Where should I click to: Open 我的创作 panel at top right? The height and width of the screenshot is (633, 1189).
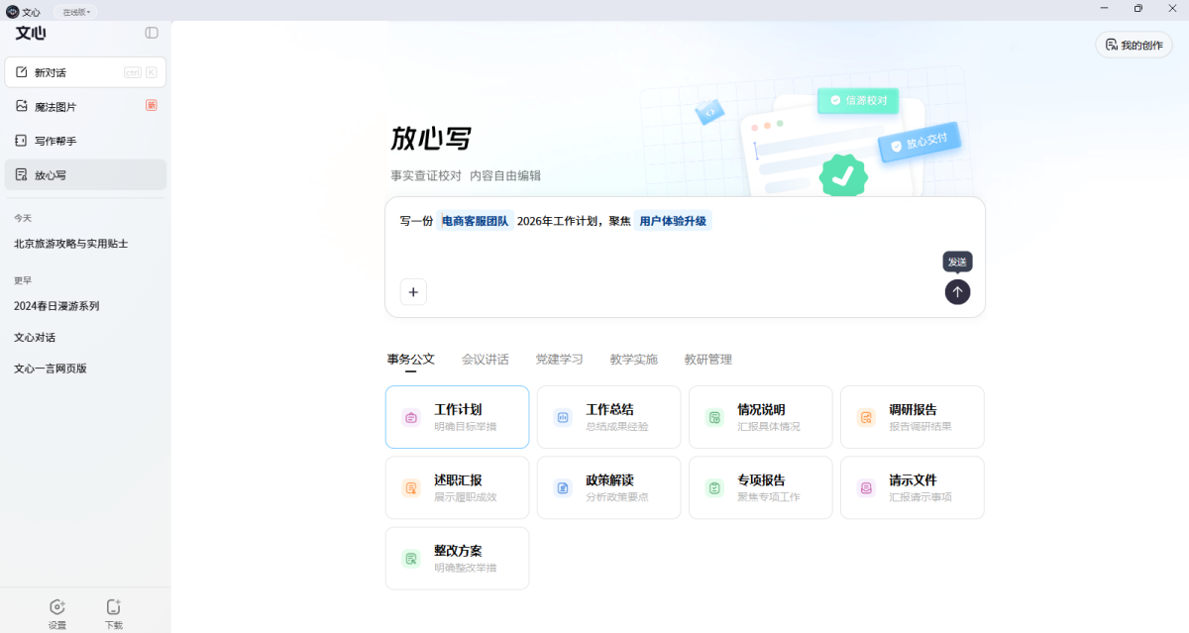[x=1133, y=45]
